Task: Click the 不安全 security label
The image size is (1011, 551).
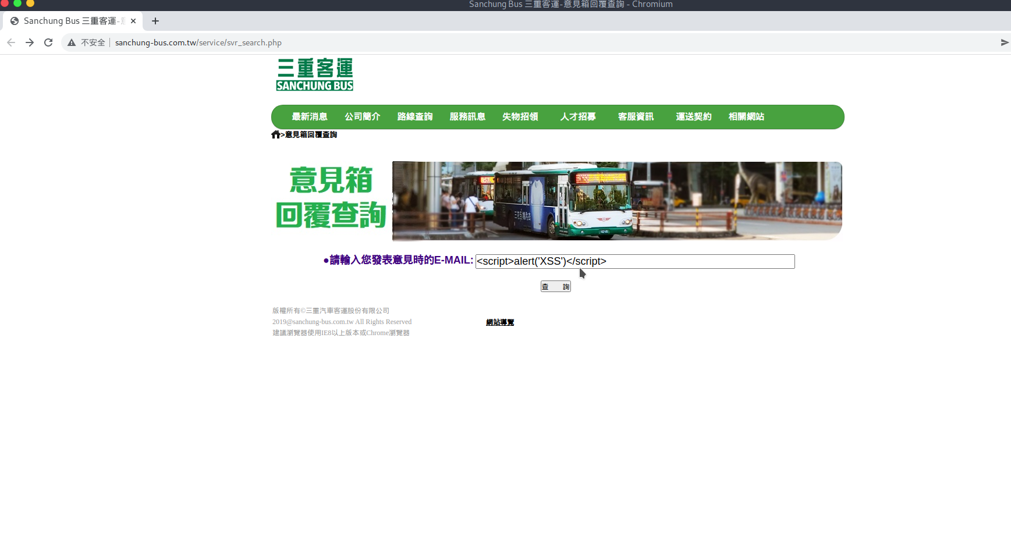Action: 93,42
